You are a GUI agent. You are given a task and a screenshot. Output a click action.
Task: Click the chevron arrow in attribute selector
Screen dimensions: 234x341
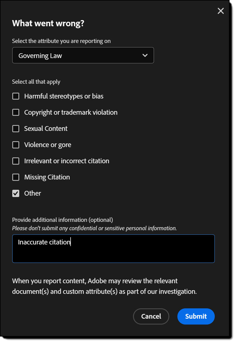(x=145, y=56)
